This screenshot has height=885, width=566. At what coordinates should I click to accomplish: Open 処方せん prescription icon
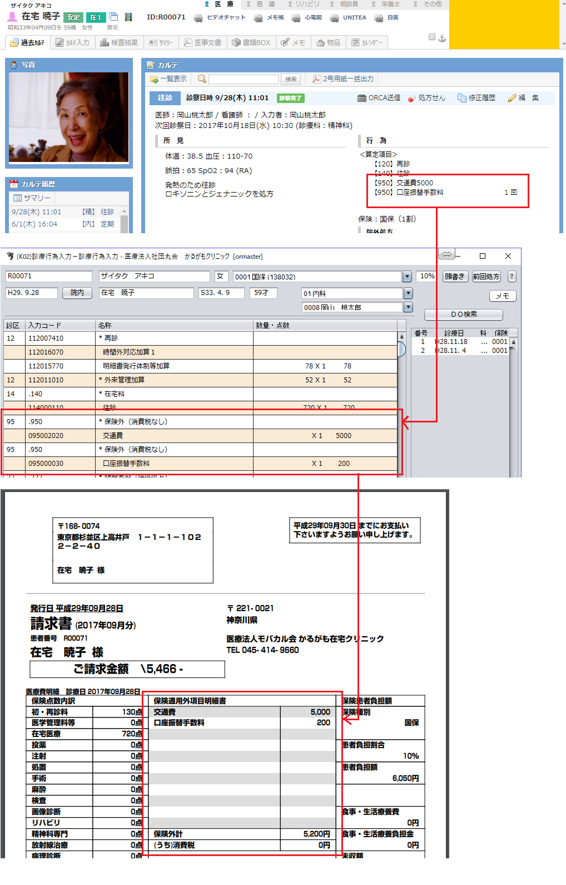click(411, 98)
